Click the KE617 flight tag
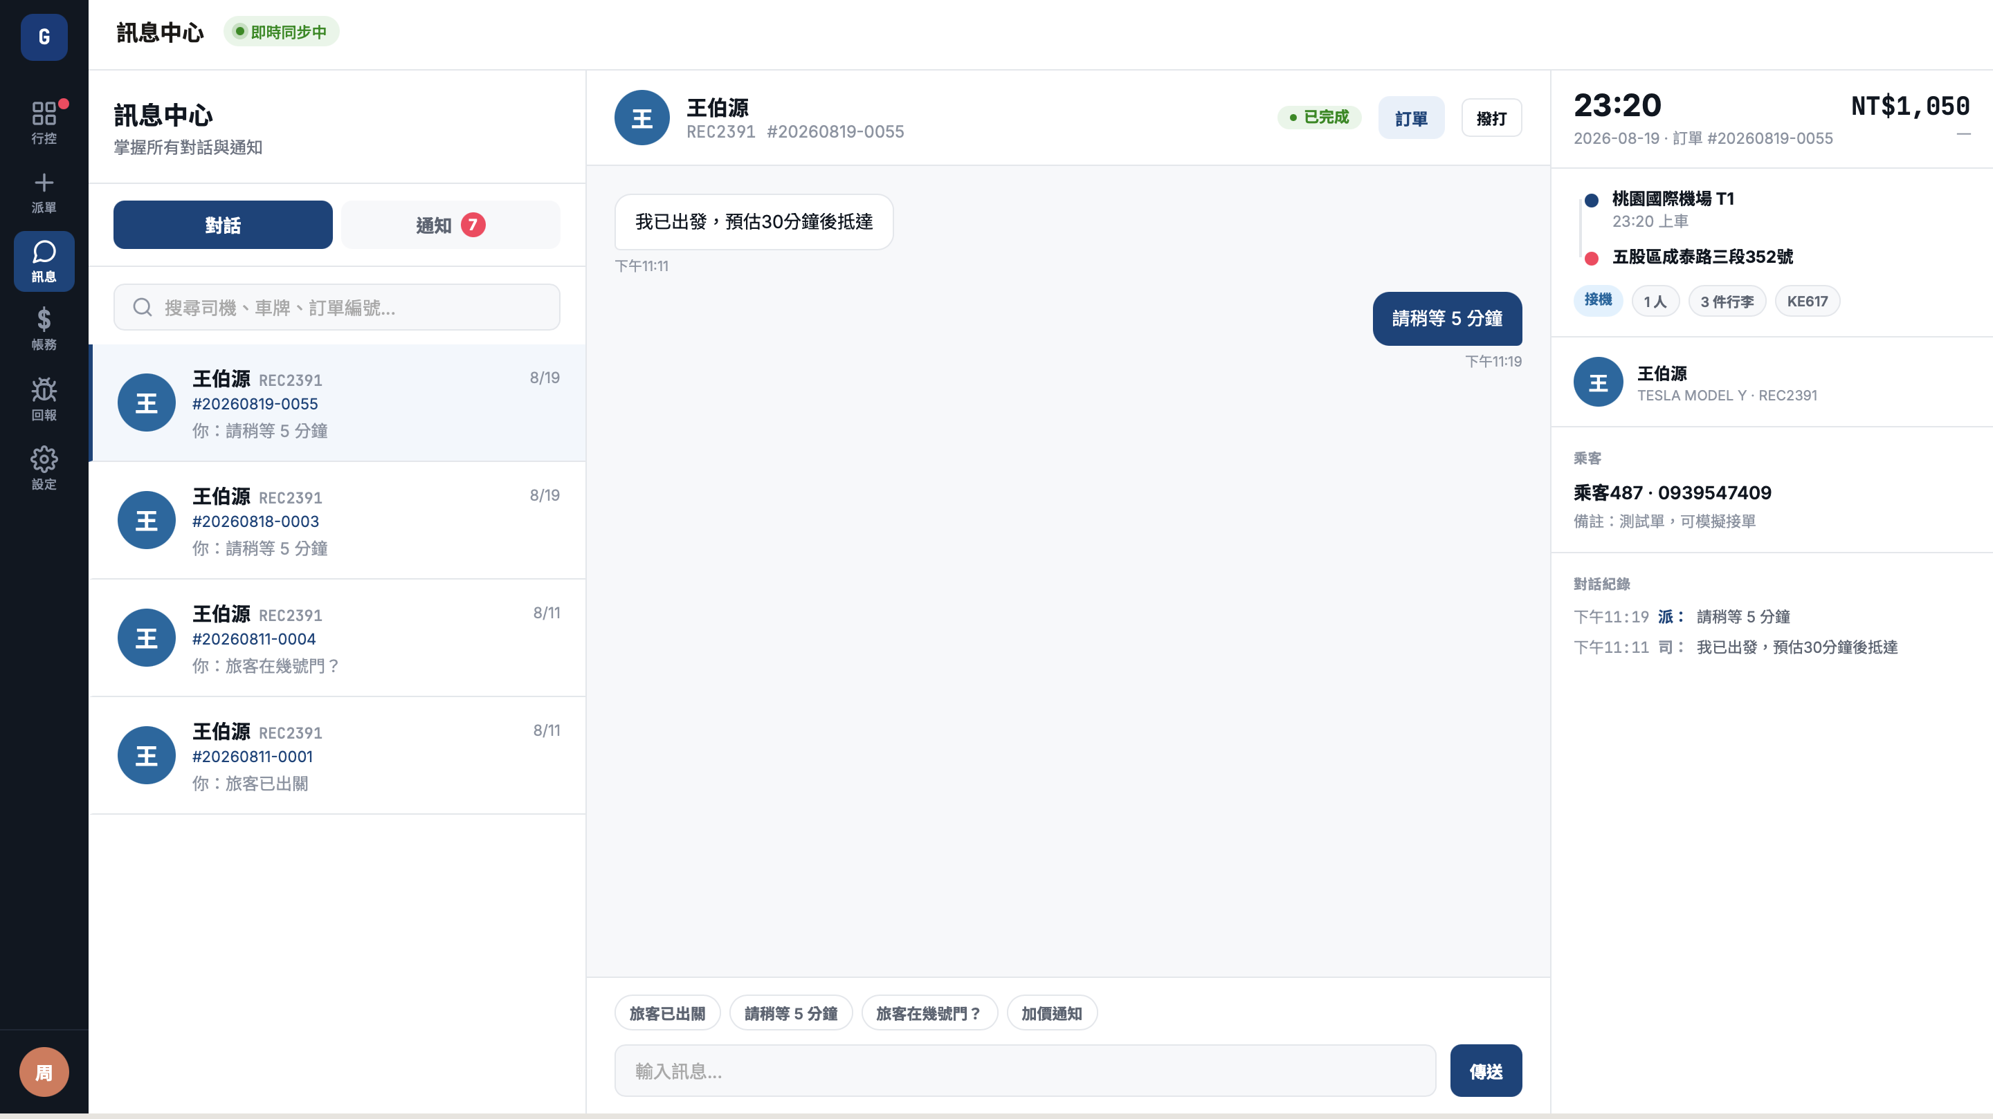1993x1119 pixels. tap(1807, 301)
